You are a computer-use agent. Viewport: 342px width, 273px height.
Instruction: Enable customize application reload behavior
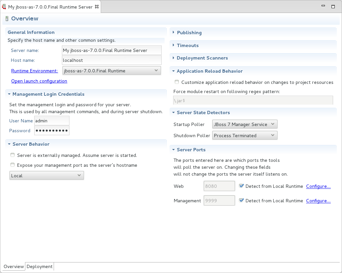(x=176, y=82)
